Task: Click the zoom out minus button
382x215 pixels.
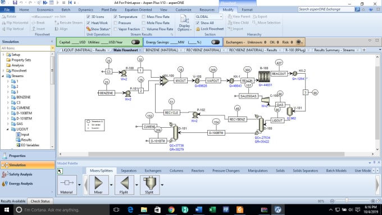Action: [x=332, y=201]
